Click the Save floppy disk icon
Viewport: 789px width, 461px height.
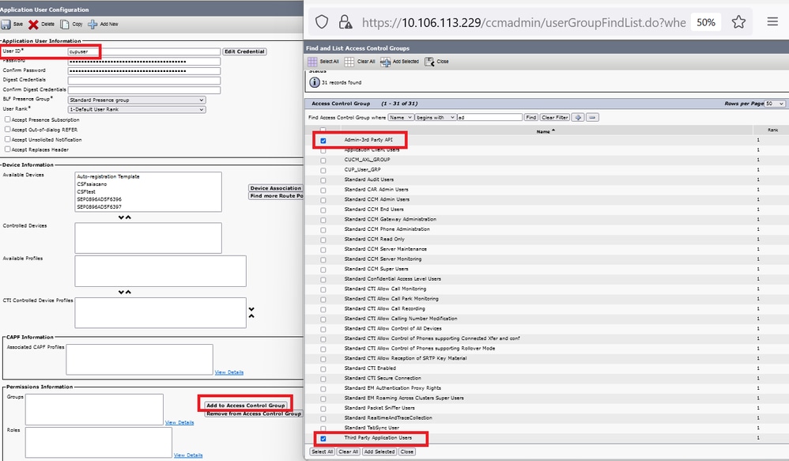point(6,25)
